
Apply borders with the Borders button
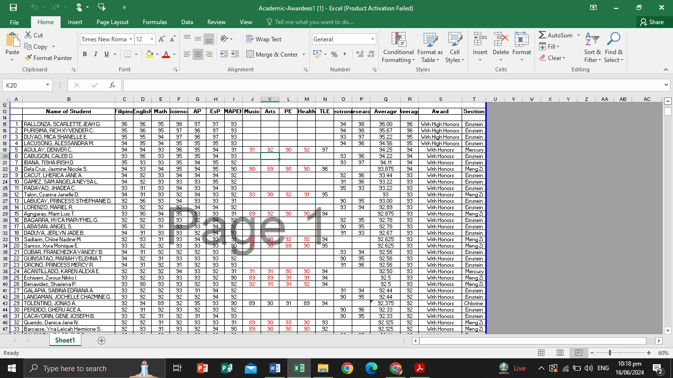coord(128,54)
